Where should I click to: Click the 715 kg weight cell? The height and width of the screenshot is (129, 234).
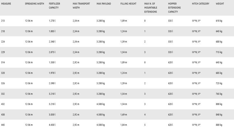[219, 52]
